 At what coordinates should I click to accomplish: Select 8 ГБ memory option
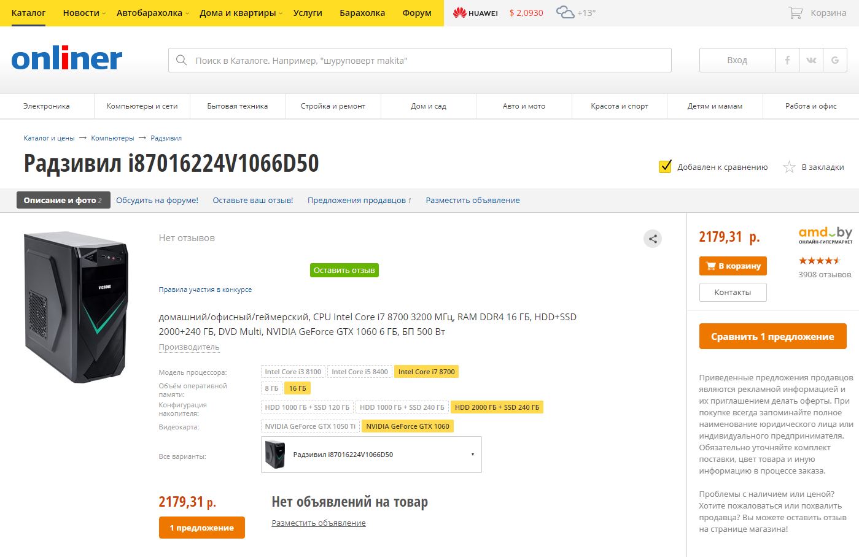point(271,388)
